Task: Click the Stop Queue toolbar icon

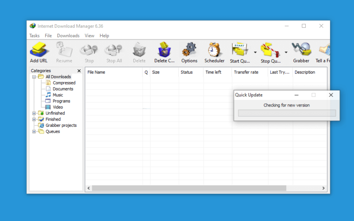Action: click(x=270, y=50)
